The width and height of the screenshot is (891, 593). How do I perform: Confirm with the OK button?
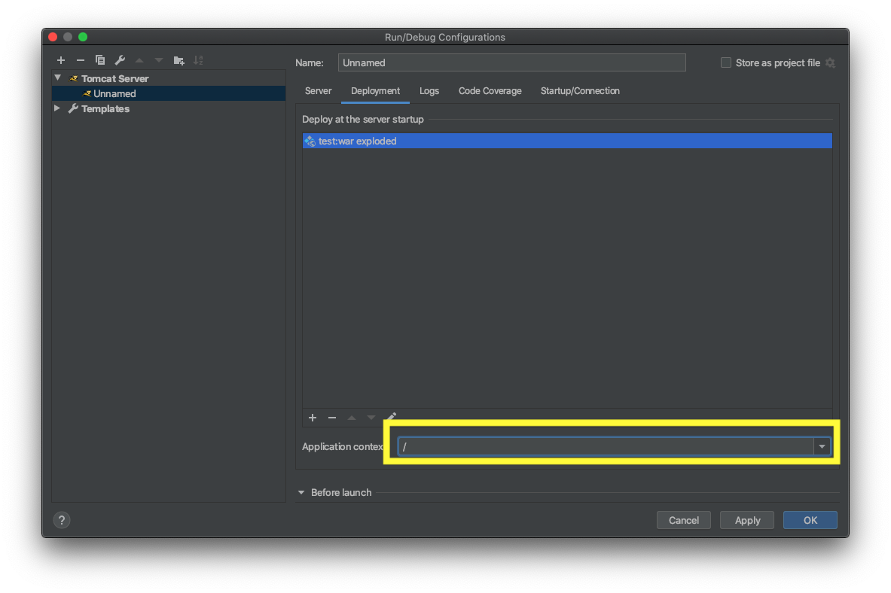tap(810, 520)
